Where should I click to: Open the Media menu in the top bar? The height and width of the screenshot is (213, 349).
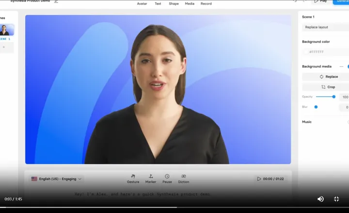(190, 3)
